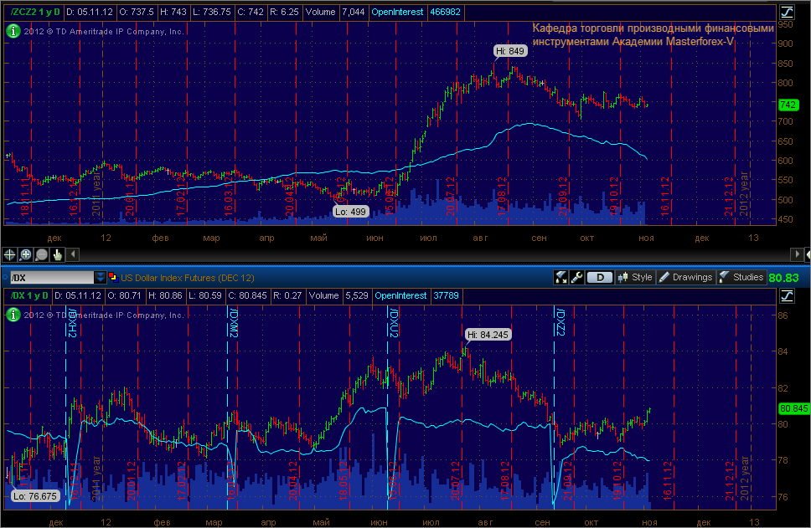Click the green 80.845 price label
The image size is (811, 528).
coord(794,408)
